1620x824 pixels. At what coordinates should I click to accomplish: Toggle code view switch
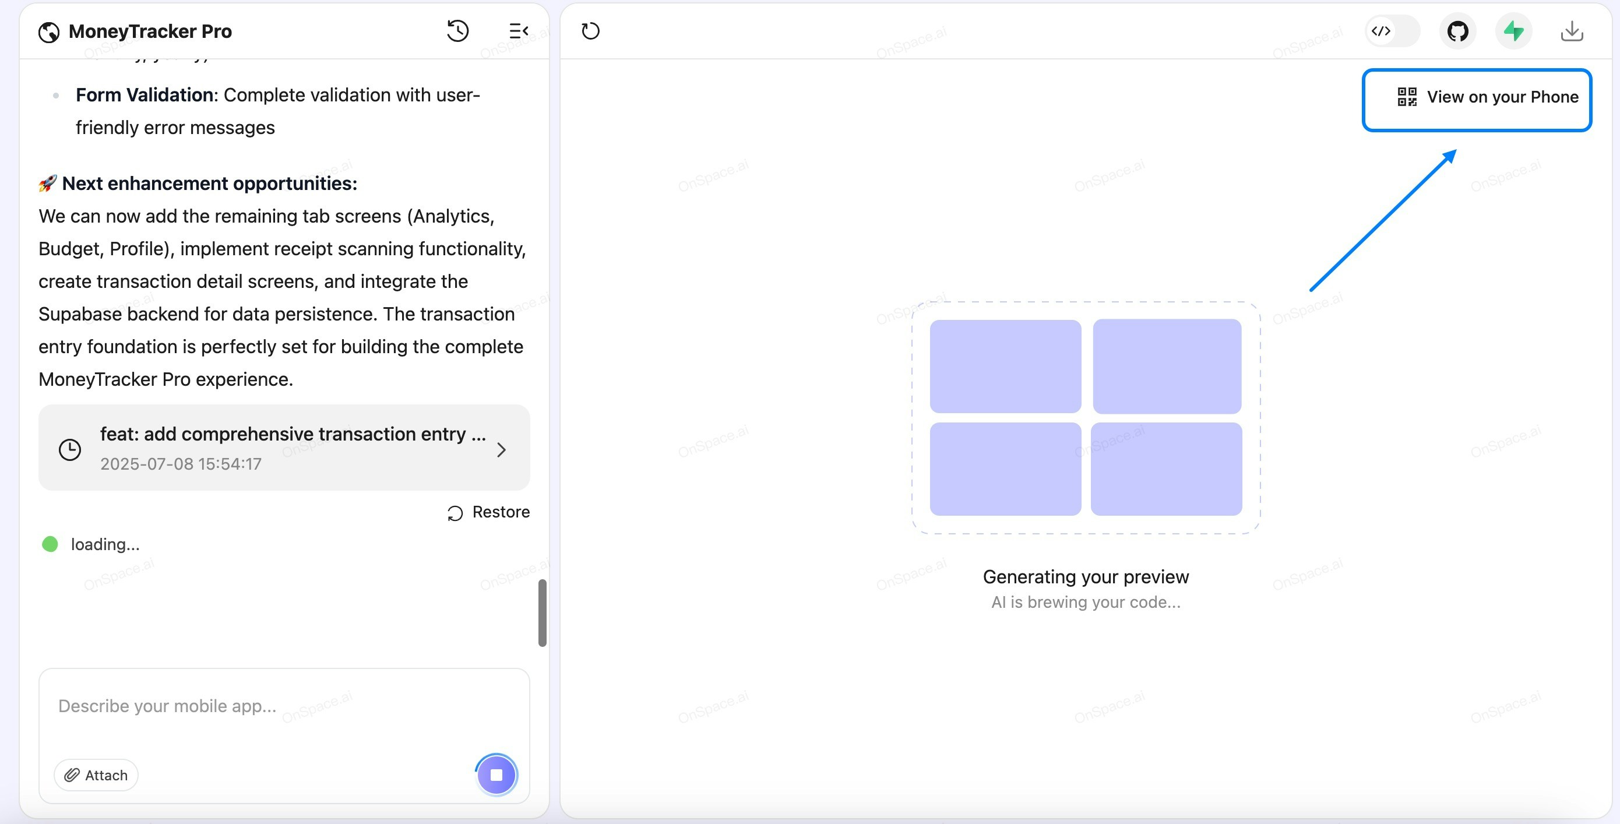click(x=1392, y=31)
